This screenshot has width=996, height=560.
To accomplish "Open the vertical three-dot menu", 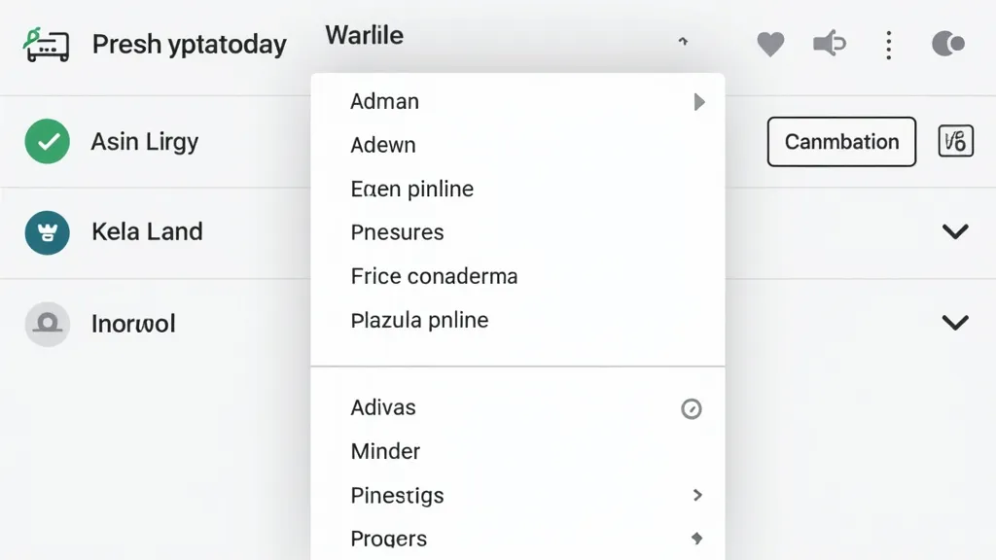I will [888, 45].
